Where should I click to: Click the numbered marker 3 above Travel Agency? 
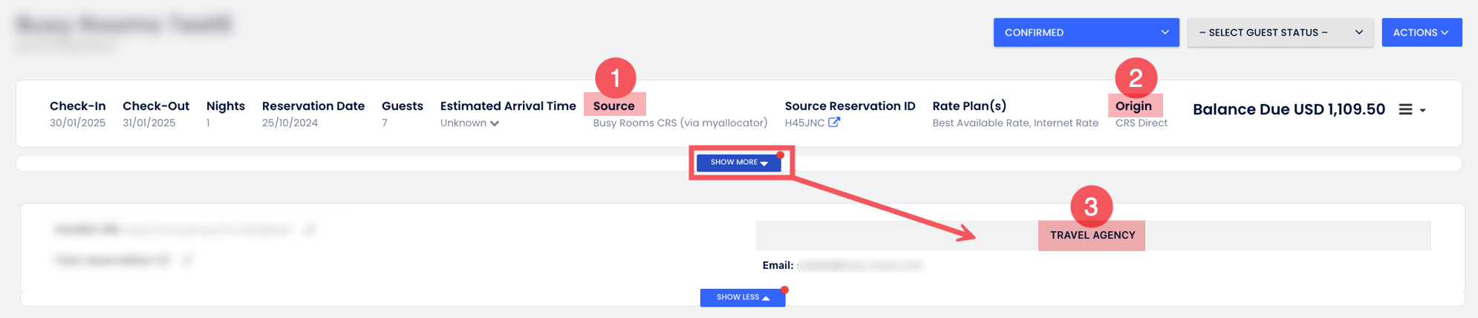[1091, 207]
